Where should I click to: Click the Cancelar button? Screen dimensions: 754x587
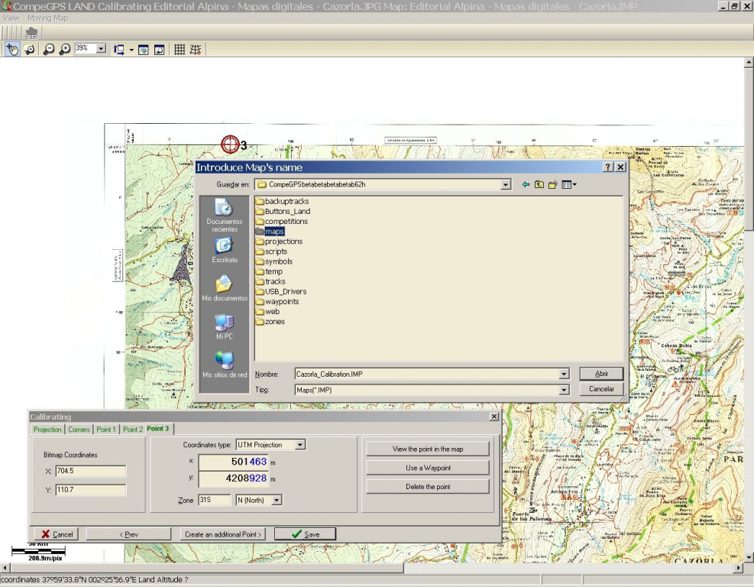[x=601, y=389]
